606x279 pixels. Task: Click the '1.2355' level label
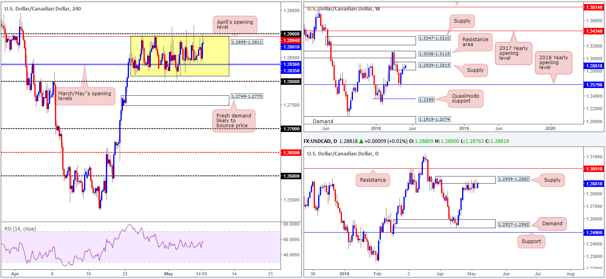(x=426, y=99)
